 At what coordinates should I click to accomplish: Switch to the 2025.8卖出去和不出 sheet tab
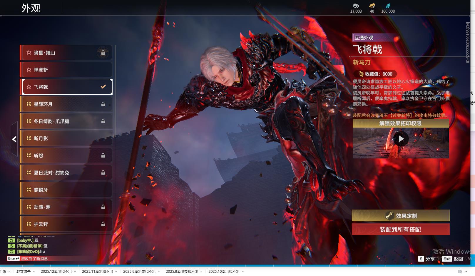tap(182, 272)
